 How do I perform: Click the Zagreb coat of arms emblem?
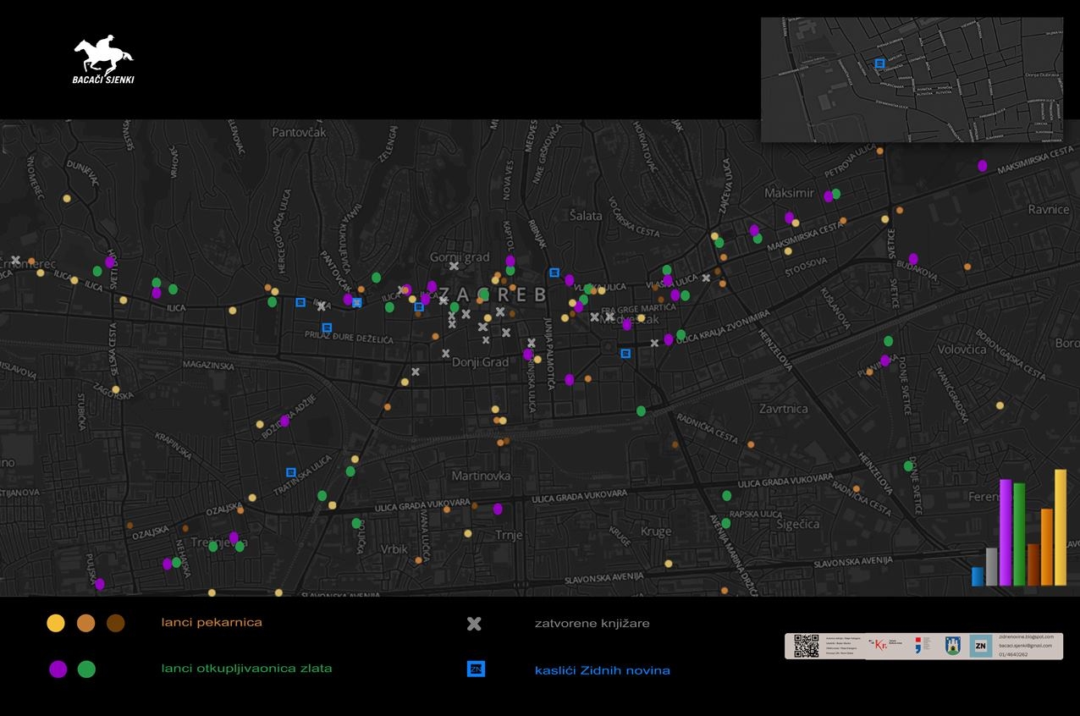tap(952, 646)
